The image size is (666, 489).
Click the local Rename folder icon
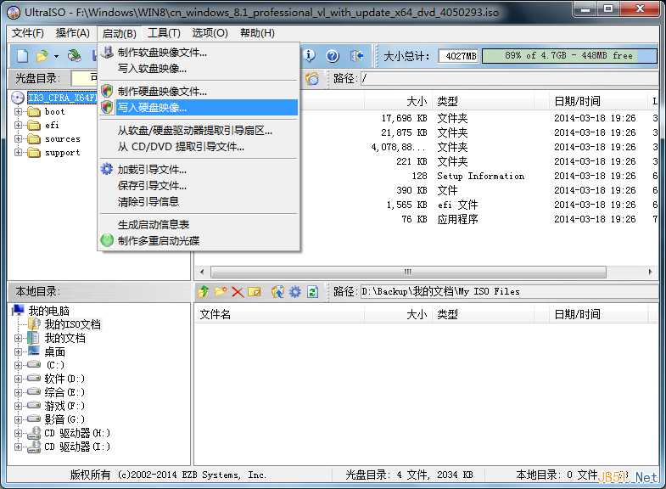pos(255,291)
